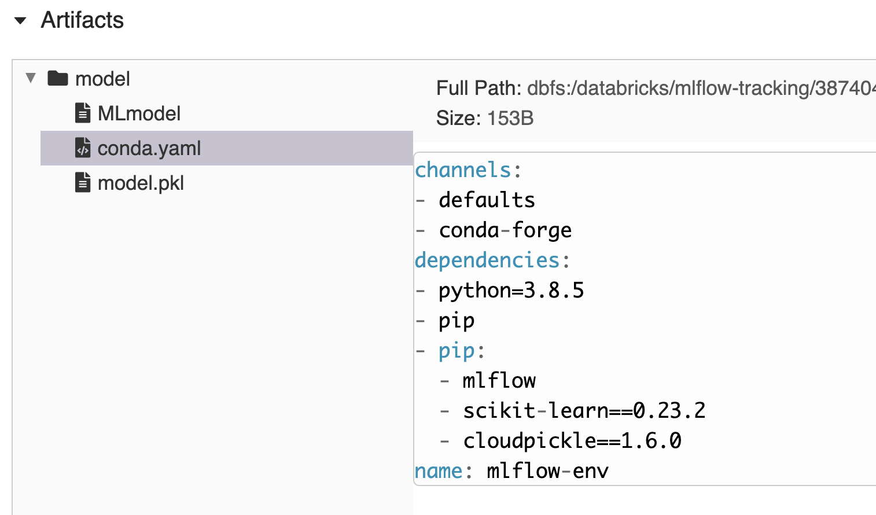The width and height of the screenshot is (876, 515).
Task: Open the MLmodel file entry
Action: 139,113
